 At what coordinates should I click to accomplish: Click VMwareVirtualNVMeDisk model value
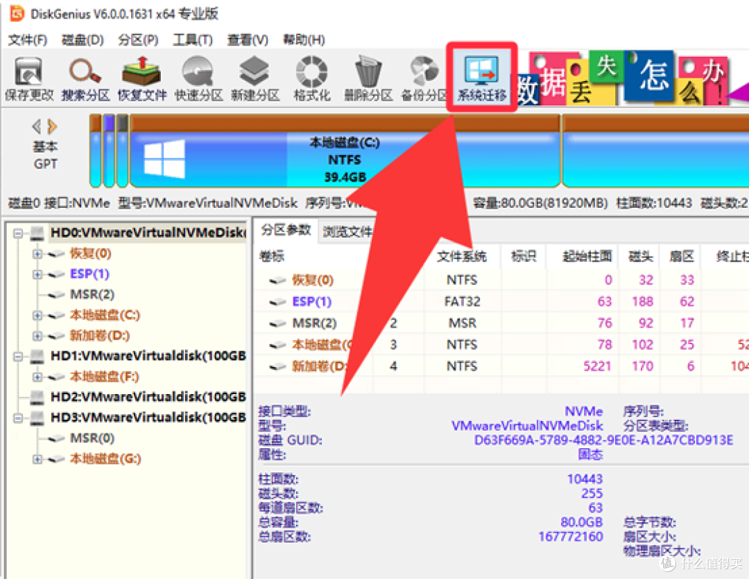point(527,425)
